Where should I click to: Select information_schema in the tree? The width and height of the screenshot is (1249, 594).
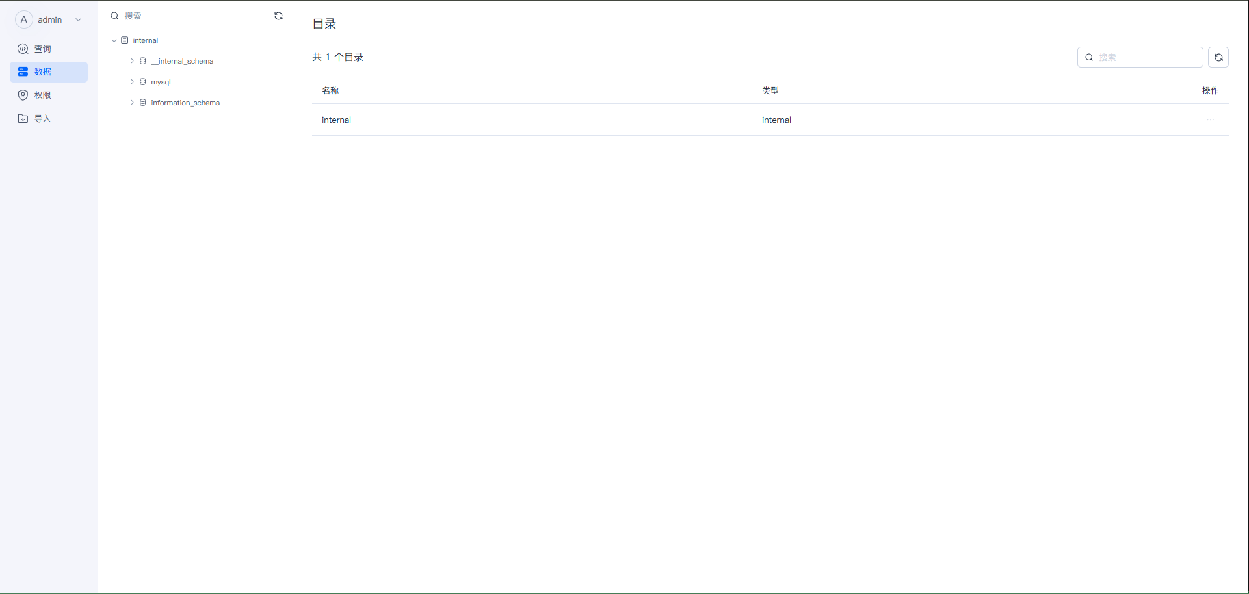point(185,103)
